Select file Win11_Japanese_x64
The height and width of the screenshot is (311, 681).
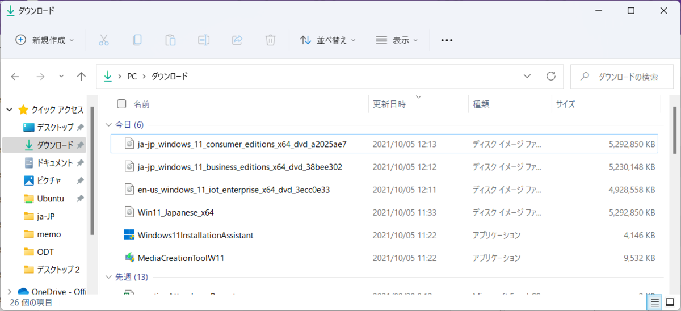click(175, 212)
